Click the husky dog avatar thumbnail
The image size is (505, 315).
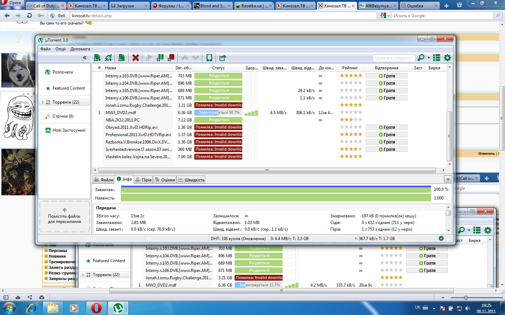19,70
